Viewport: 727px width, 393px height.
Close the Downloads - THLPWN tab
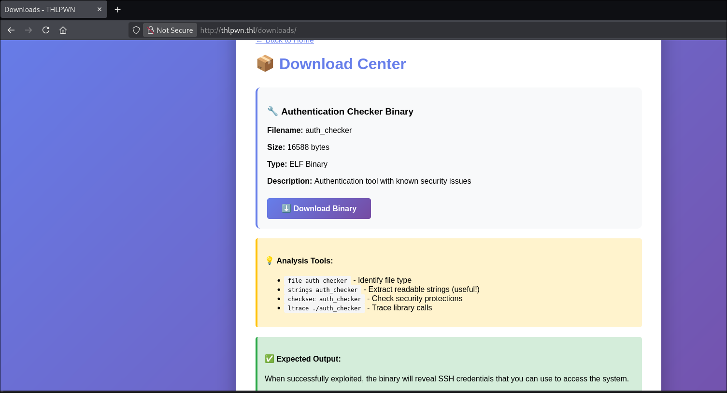click(100, 9)
